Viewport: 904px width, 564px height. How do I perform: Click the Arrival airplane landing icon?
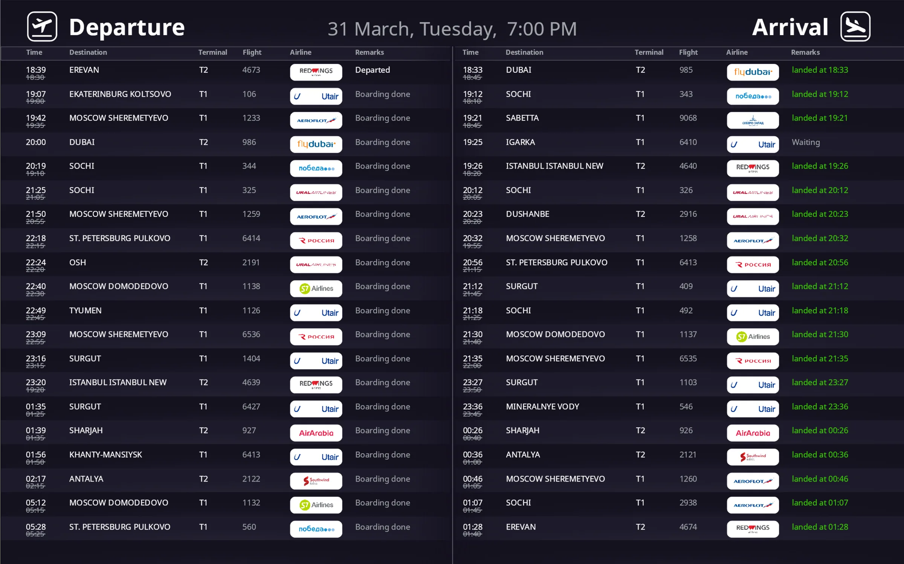855,27
